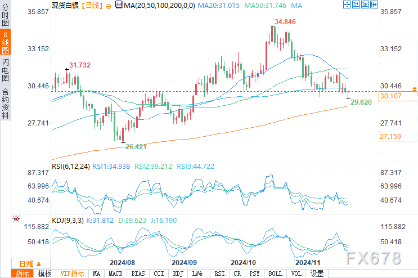Open the 闪电图 side tab
Screen dimensions: 418x278
(5, 70)
